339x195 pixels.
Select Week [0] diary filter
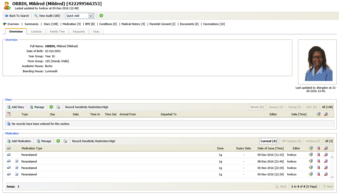point(257,107)
